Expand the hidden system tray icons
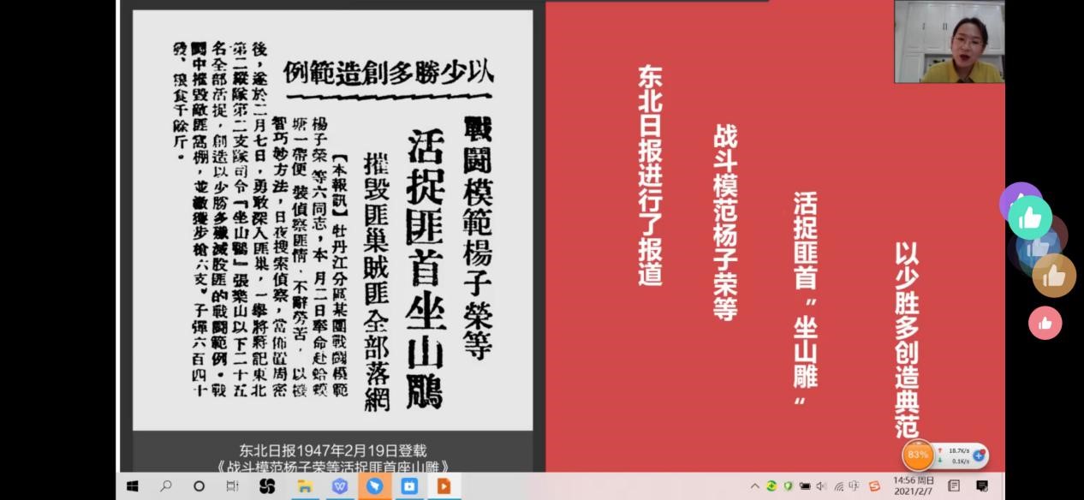 [754, 486]
